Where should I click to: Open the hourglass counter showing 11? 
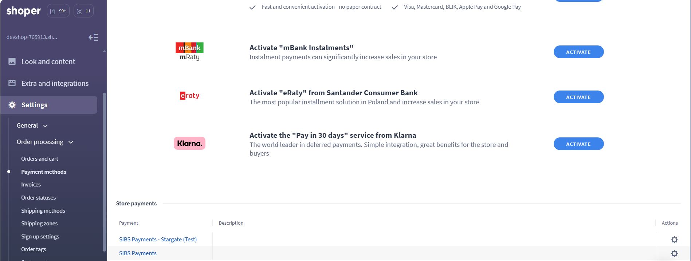83,11
